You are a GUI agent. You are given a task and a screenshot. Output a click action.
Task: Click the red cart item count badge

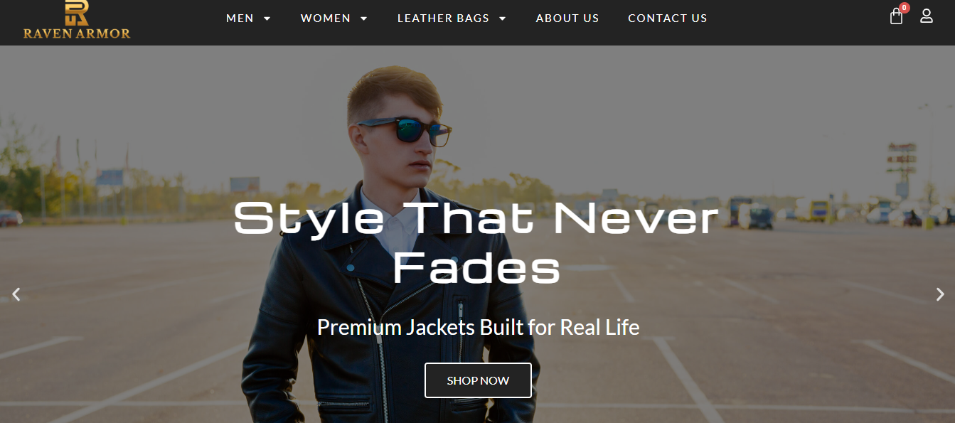[905, 8]
